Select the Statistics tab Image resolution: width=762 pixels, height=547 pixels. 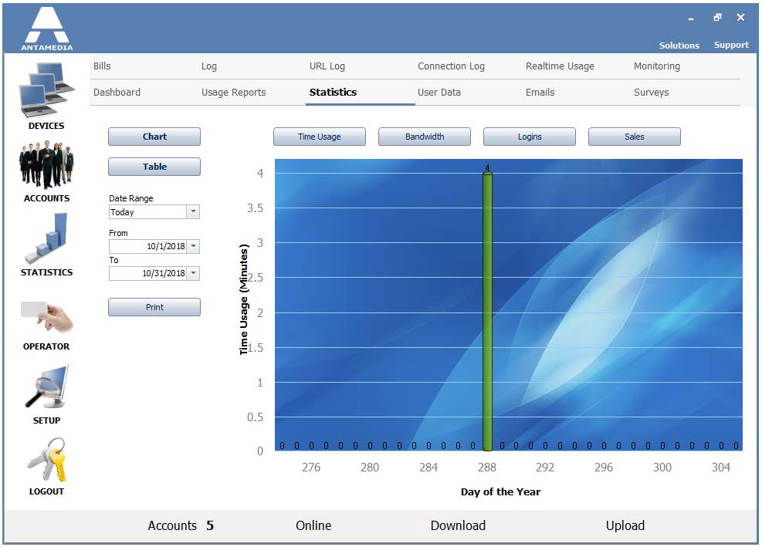click(x=333, y=93)
